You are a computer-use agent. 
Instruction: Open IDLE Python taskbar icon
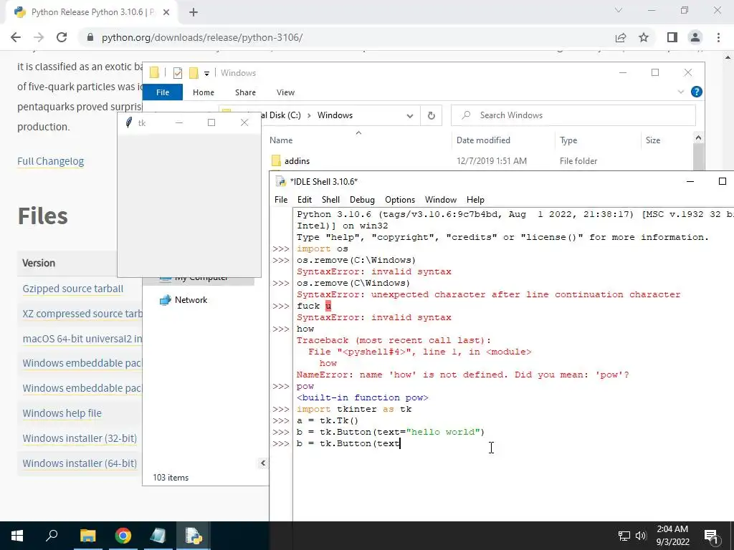coord(194,536)
